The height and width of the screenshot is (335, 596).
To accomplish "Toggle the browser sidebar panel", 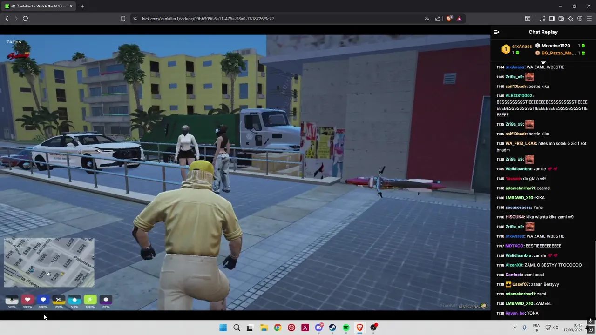I will point(552,19).
